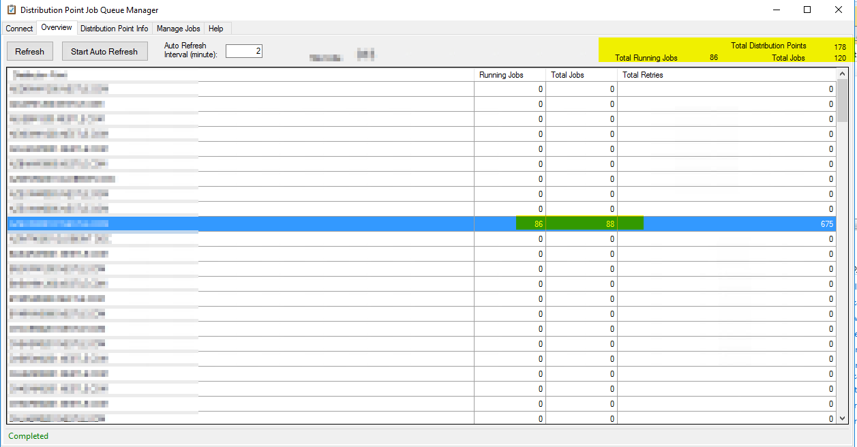Click the clipboard app icon in the title bar
This screenshot has height=447, width=857.
click(11, 10)
